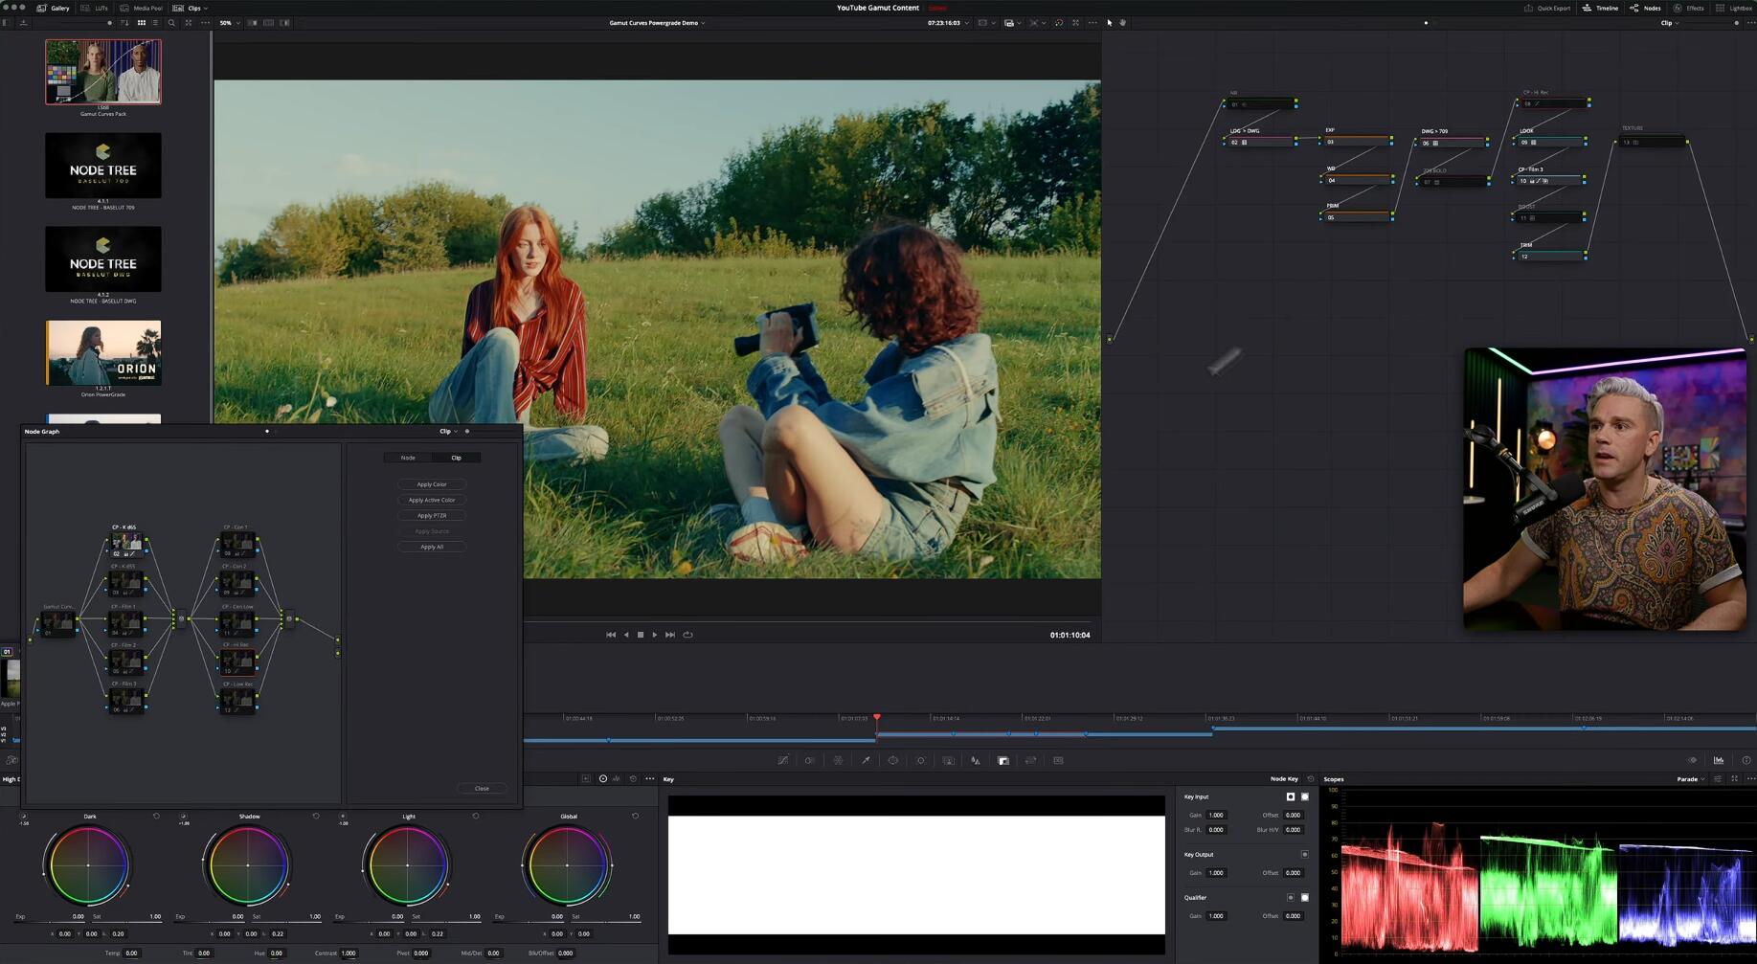
Task: Click the Close button in Node Graph
Action: click(x=482, y=789)
